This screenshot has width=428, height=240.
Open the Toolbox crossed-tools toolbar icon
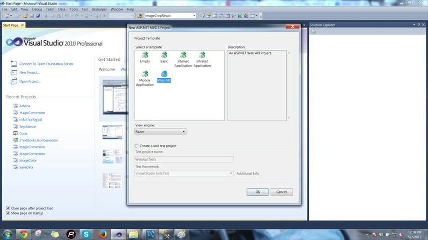[234, 16]
